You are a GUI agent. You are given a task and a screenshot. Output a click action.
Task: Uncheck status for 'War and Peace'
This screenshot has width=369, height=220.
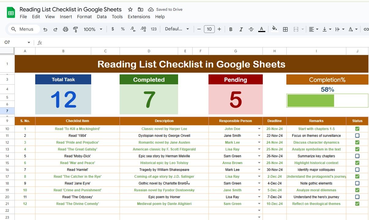357,163
